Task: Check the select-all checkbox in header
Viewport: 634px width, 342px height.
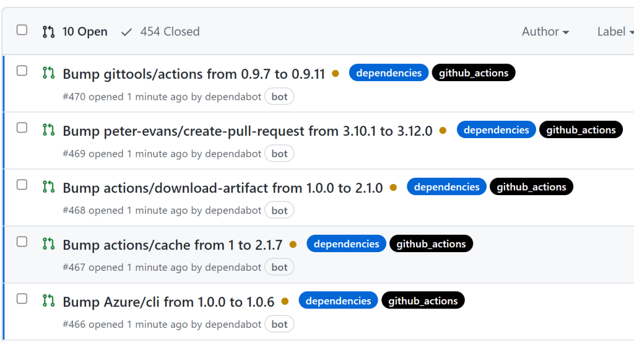Action: click(x=22, y=30)
